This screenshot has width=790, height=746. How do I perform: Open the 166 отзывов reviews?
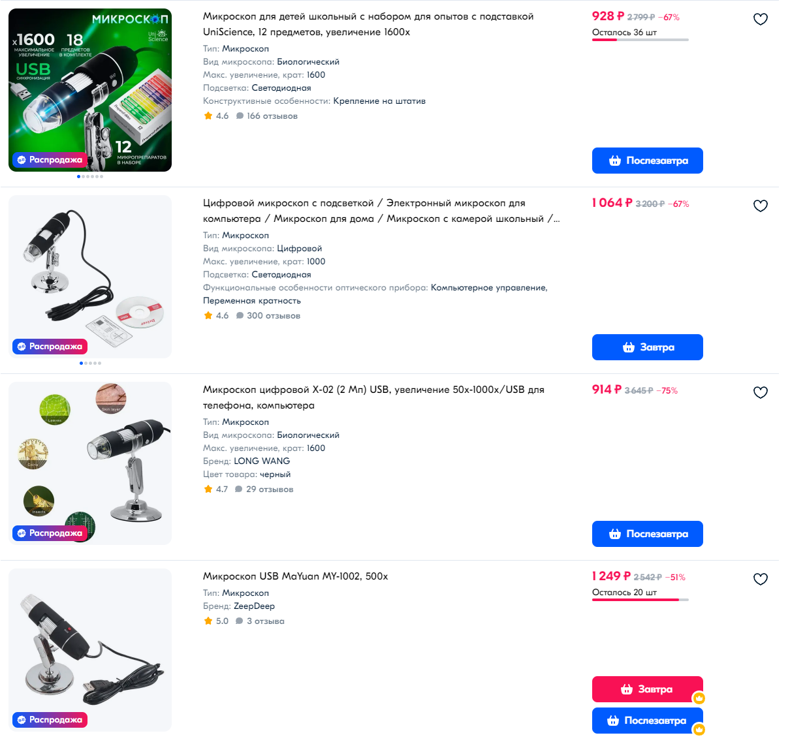click(x=272, y=116)
